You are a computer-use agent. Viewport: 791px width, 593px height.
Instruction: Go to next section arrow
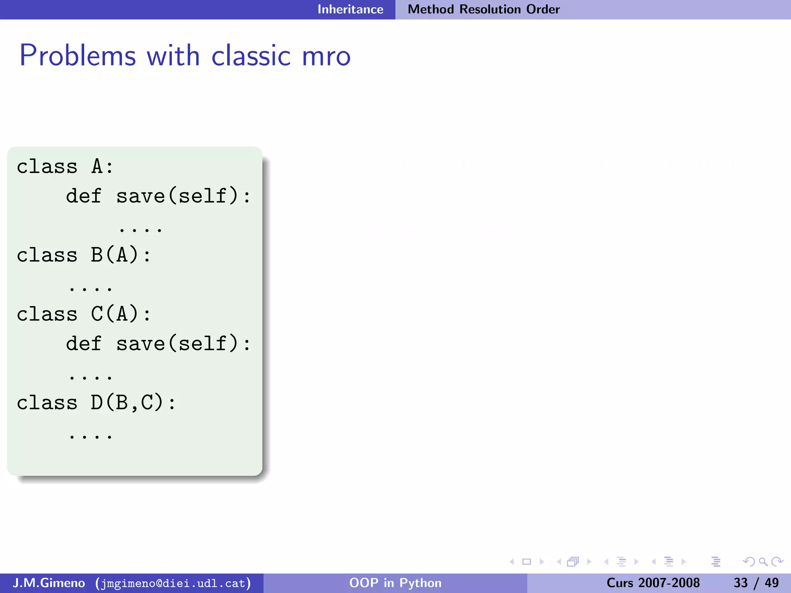(684, 562)
